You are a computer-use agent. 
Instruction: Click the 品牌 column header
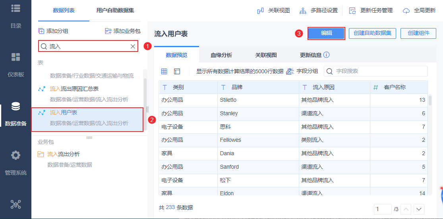coord(258,87)
